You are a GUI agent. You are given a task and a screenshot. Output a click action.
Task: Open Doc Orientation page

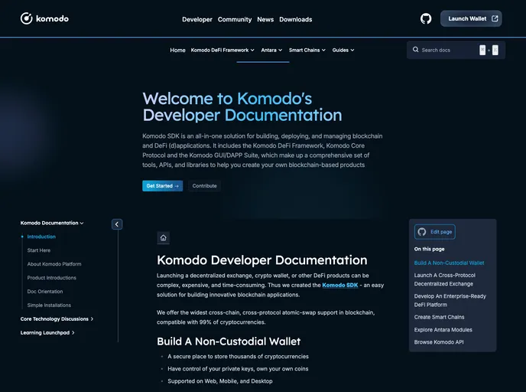[x=45, y=292]
